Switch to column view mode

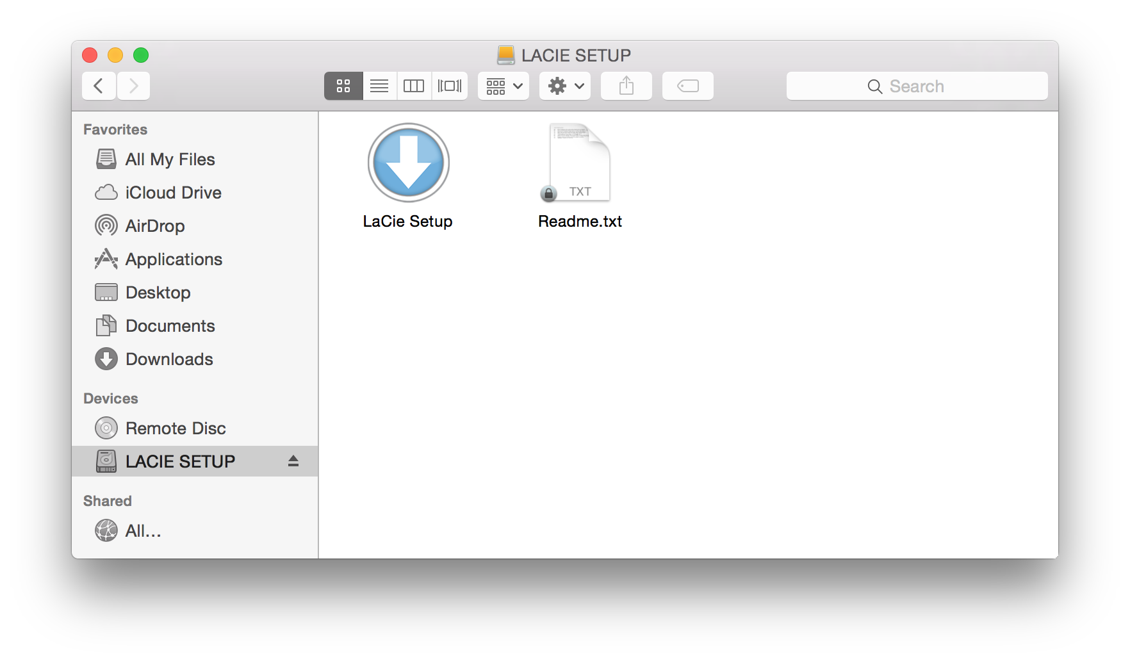(x=414, y=86)
